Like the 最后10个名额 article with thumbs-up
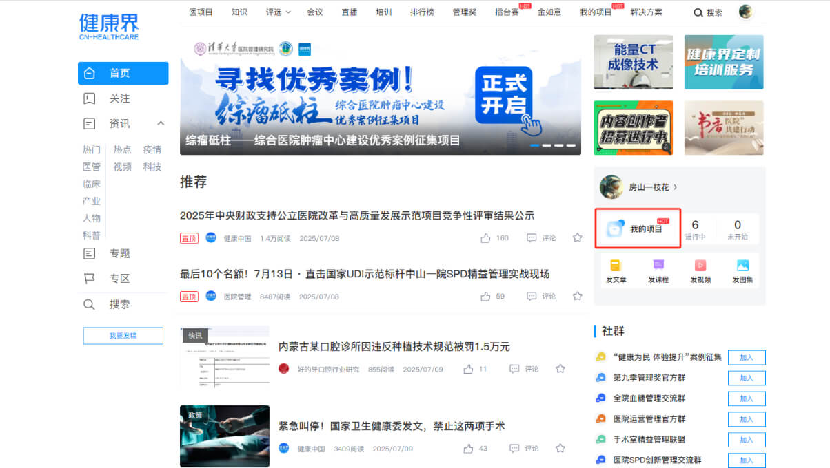830x468 pixels. pos(485,297)
